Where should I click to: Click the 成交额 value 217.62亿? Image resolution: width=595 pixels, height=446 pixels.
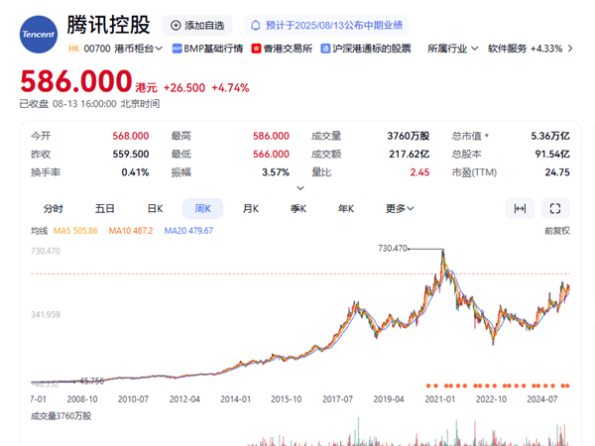409,154
